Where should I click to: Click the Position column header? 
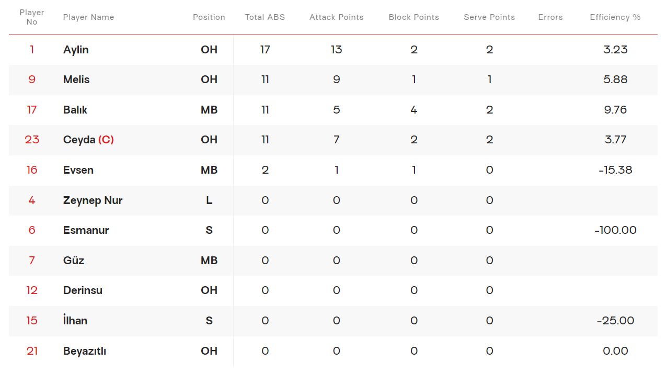click(x=209, y=17)
